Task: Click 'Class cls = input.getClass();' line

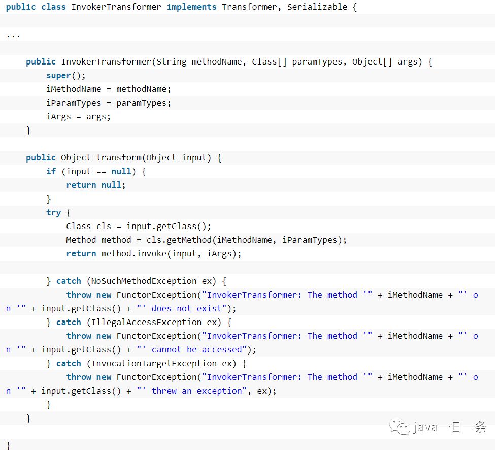Action: pos(139,227)
